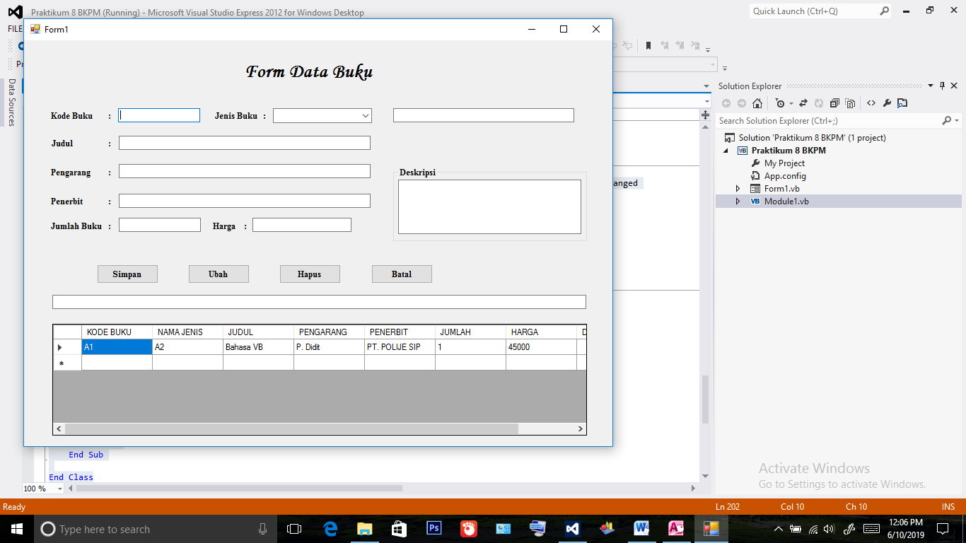Click Preview Selected Items icon
The width and height of the screenshot is (966, 543).
[x=902, y=103]
